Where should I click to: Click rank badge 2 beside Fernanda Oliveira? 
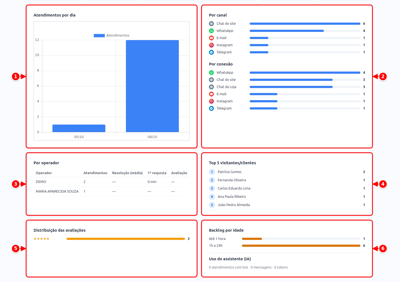212,180
